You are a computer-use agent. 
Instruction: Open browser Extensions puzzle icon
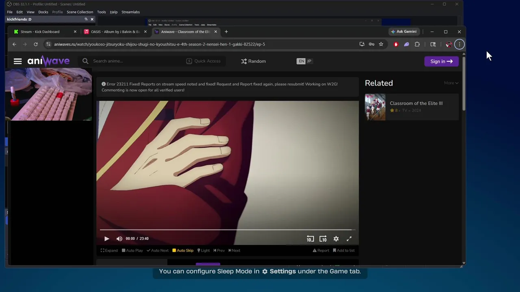point(417,44)
